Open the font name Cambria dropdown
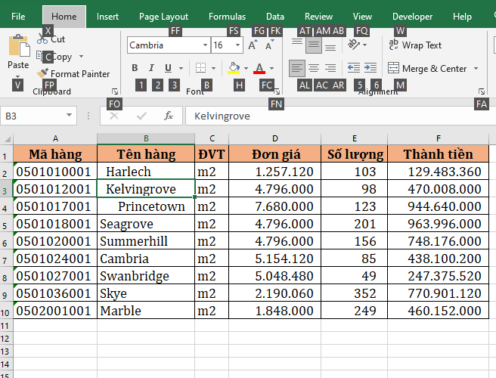Image resolution: width=496 pixels, height=378 pixels. click(x=166, y=45)
